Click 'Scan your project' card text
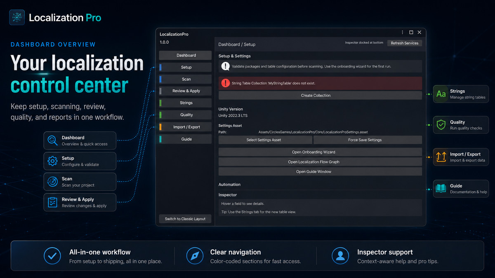The image size is (495, 278). coord(78,185)
